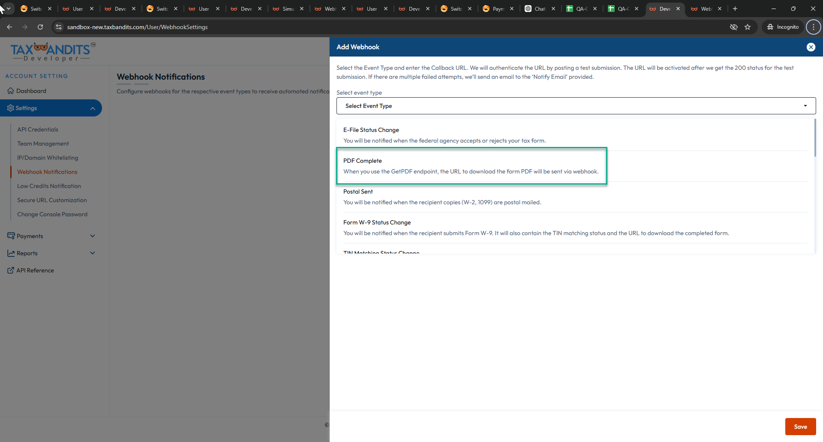The height and width of the screenshot is (442, 823).
Task: Open API Credentials settings
Action: (38, 129)
